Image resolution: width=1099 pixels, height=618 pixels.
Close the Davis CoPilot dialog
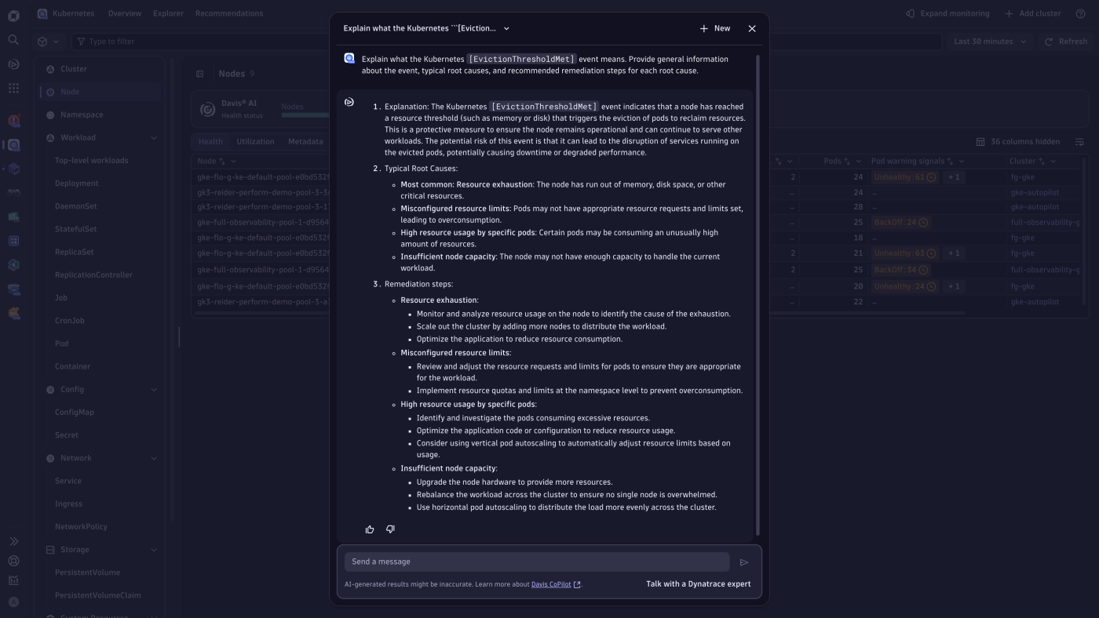click(752, 28)
